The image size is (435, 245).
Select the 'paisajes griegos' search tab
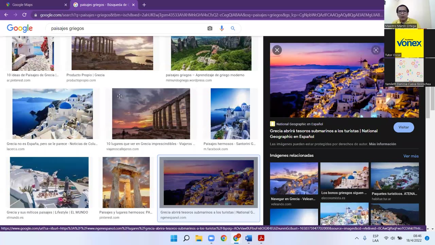click(x=104, y=5)
